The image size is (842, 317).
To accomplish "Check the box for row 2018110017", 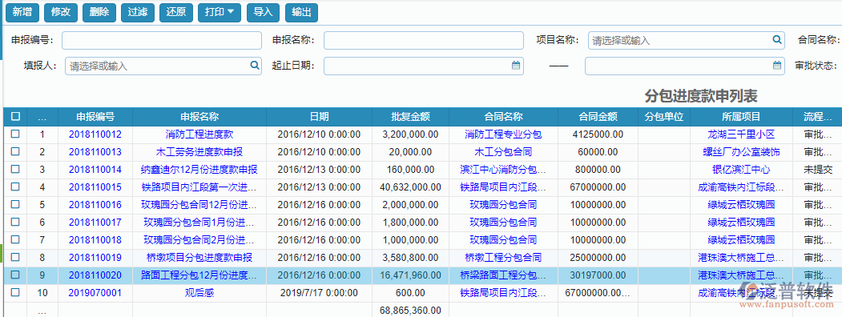I will coord(15,222).
